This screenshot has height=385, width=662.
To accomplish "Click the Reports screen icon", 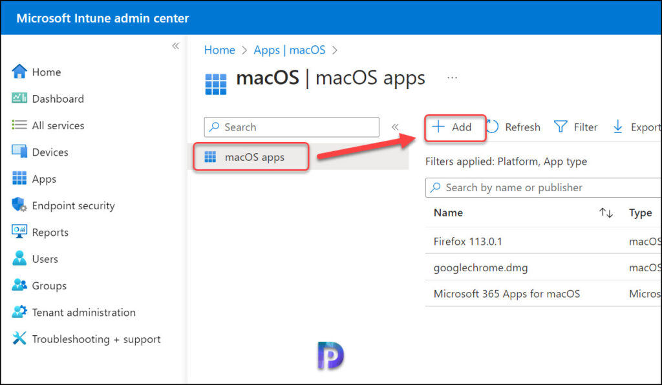I will (x=19, y=231).
